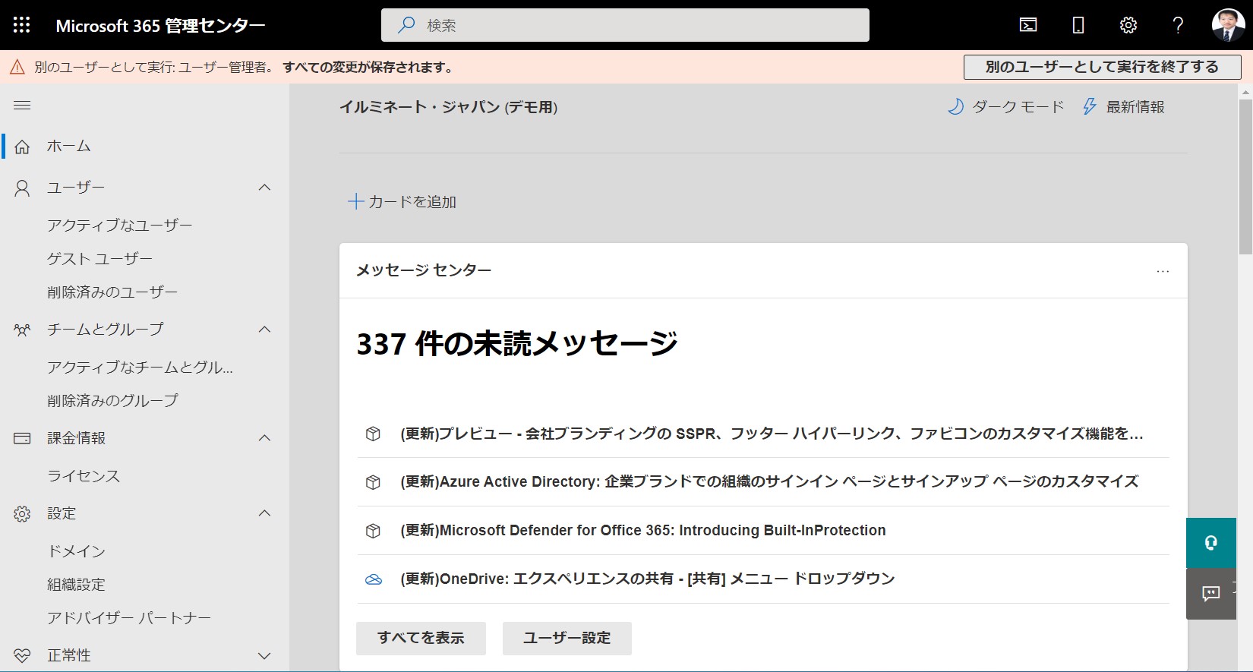Viewport: 1253px width, 672px height.
Task: Click the mobile app phone icon
Action: coord(1078,25)
